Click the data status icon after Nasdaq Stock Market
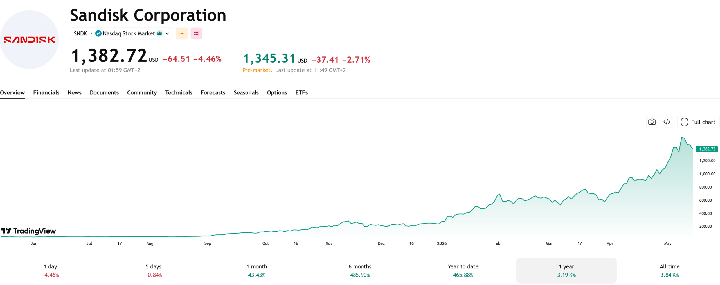This screenshot has width=720, height=285. 159,33
